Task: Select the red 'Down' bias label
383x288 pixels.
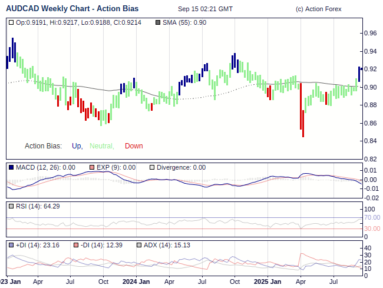Action: 134,146
